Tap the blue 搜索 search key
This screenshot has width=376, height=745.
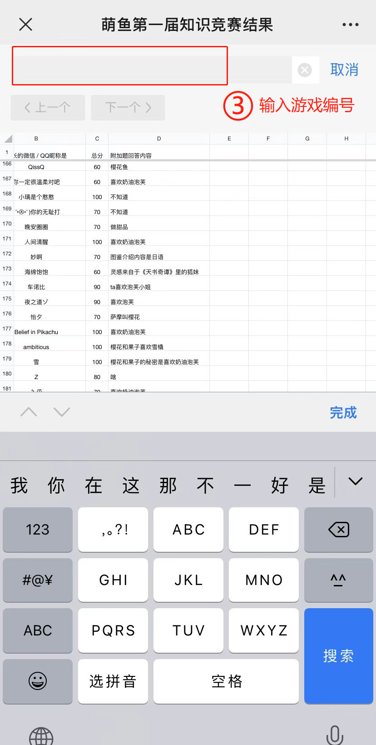point(338,656)
